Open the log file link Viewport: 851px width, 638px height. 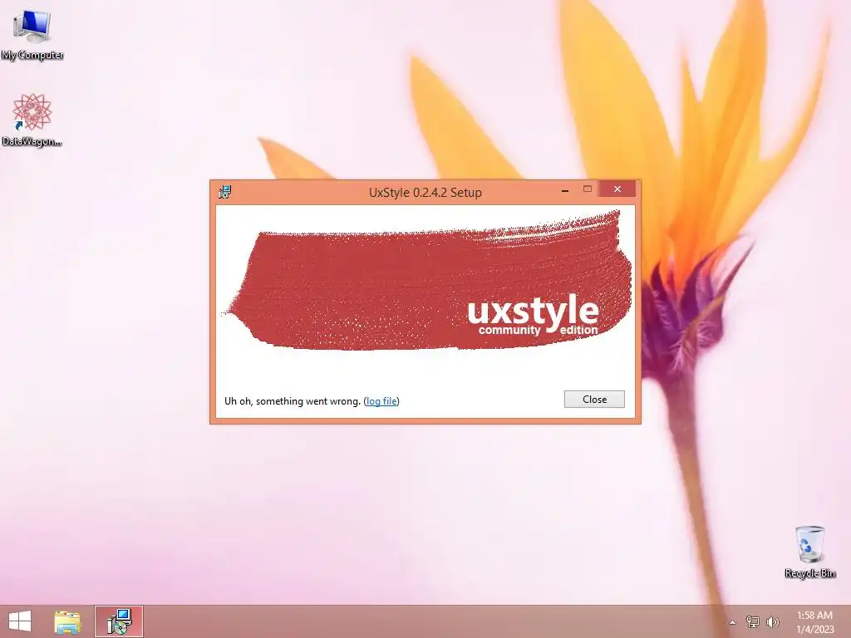click(381, 401)
